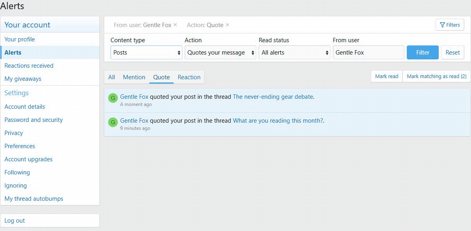Switch to the Reaction tab

pos(189,77)
